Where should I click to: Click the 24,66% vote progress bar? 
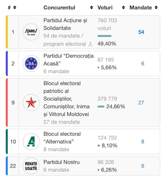point(101,106)
